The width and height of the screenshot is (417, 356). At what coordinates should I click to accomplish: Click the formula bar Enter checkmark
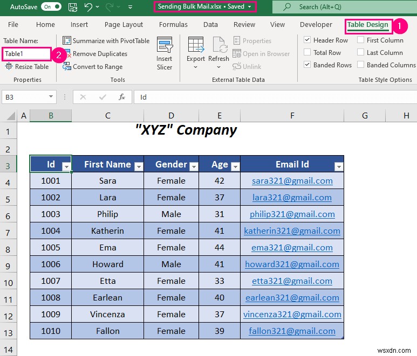tap(102, 97)
